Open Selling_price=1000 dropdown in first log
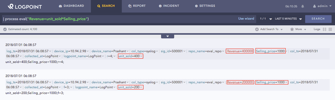Screen dimensions: 335x100 pos(286,51)
